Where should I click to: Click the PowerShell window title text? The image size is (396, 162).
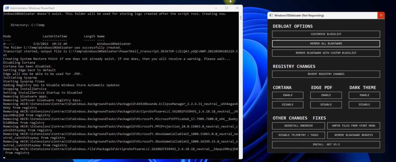(x=32, y=8)
